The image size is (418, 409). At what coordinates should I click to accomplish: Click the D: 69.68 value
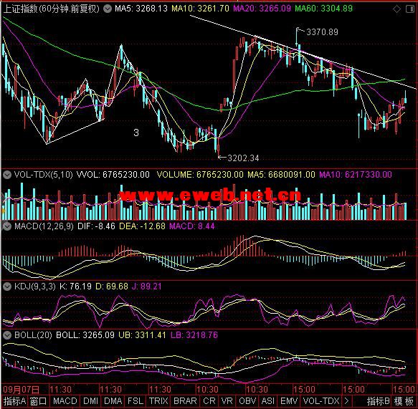coord(111,287)
